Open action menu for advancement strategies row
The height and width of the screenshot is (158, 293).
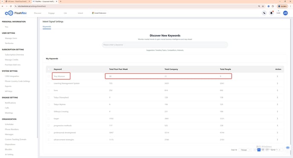(277, 140)
